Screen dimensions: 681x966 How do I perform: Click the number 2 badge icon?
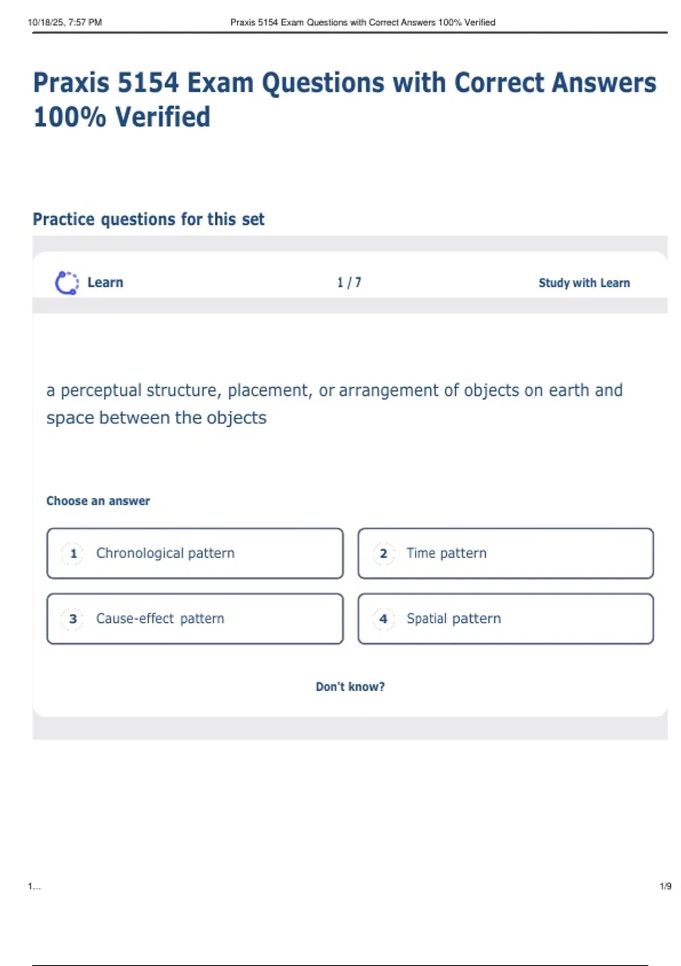click(x=384, y=553)
